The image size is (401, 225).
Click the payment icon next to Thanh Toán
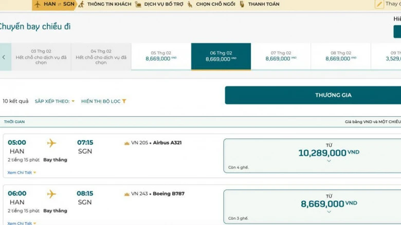[x=242, y=4]
